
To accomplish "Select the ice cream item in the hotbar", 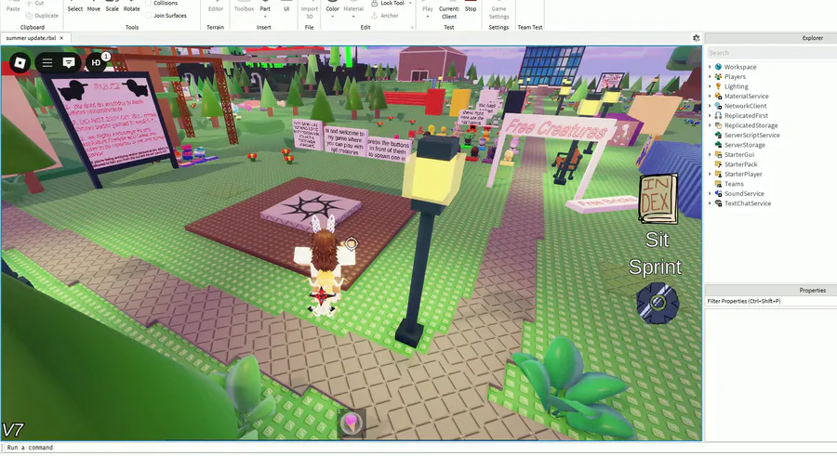I will click(x=351, y=423).
